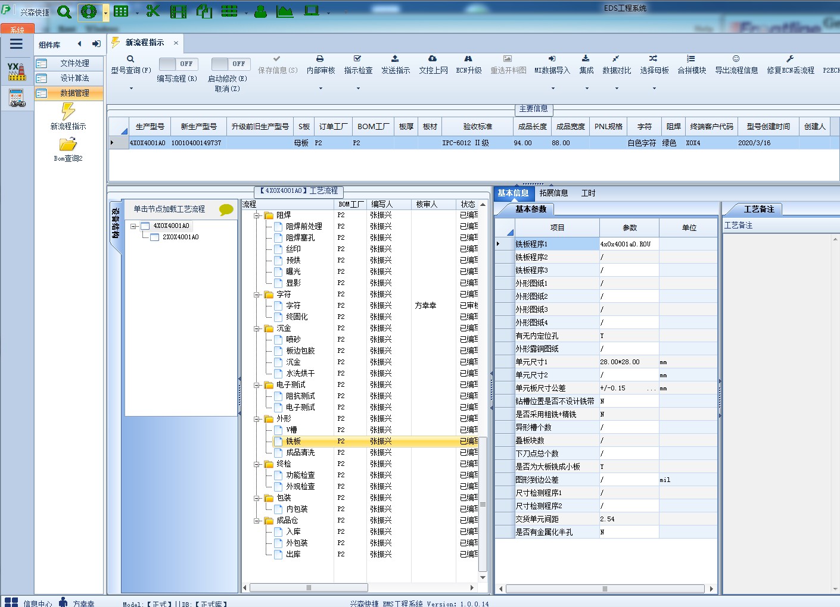Open dropdown arrow under MI数据导入
This screenshot has width=840, height=607.
pyautogui.click(x=553, y=89)
